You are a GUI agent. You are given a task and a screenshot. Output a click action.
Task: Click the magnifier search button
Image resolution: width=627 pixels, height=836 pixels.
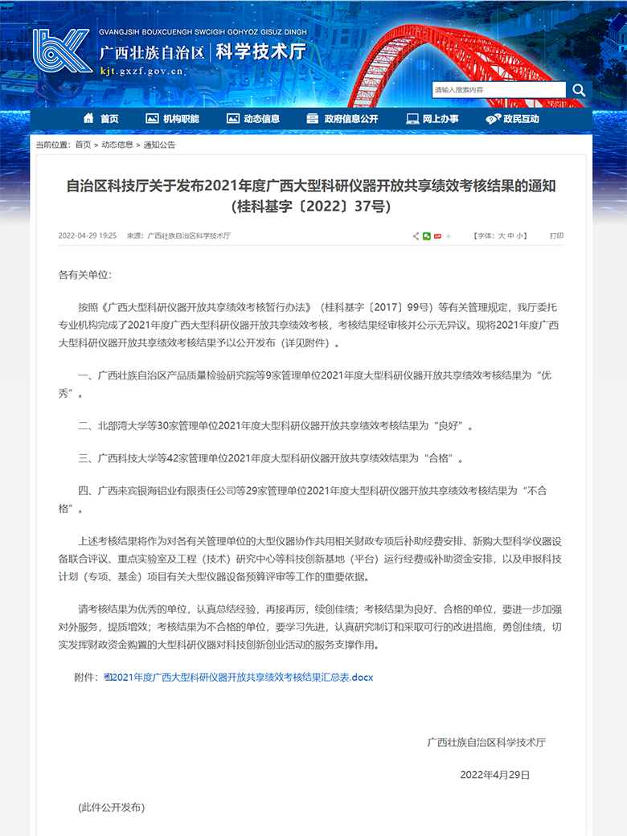[578, 90]
